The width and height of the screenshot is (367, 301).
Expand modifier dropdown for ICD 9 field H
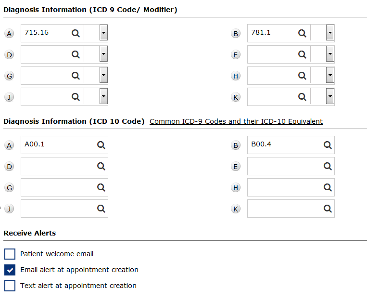[330, 76]
